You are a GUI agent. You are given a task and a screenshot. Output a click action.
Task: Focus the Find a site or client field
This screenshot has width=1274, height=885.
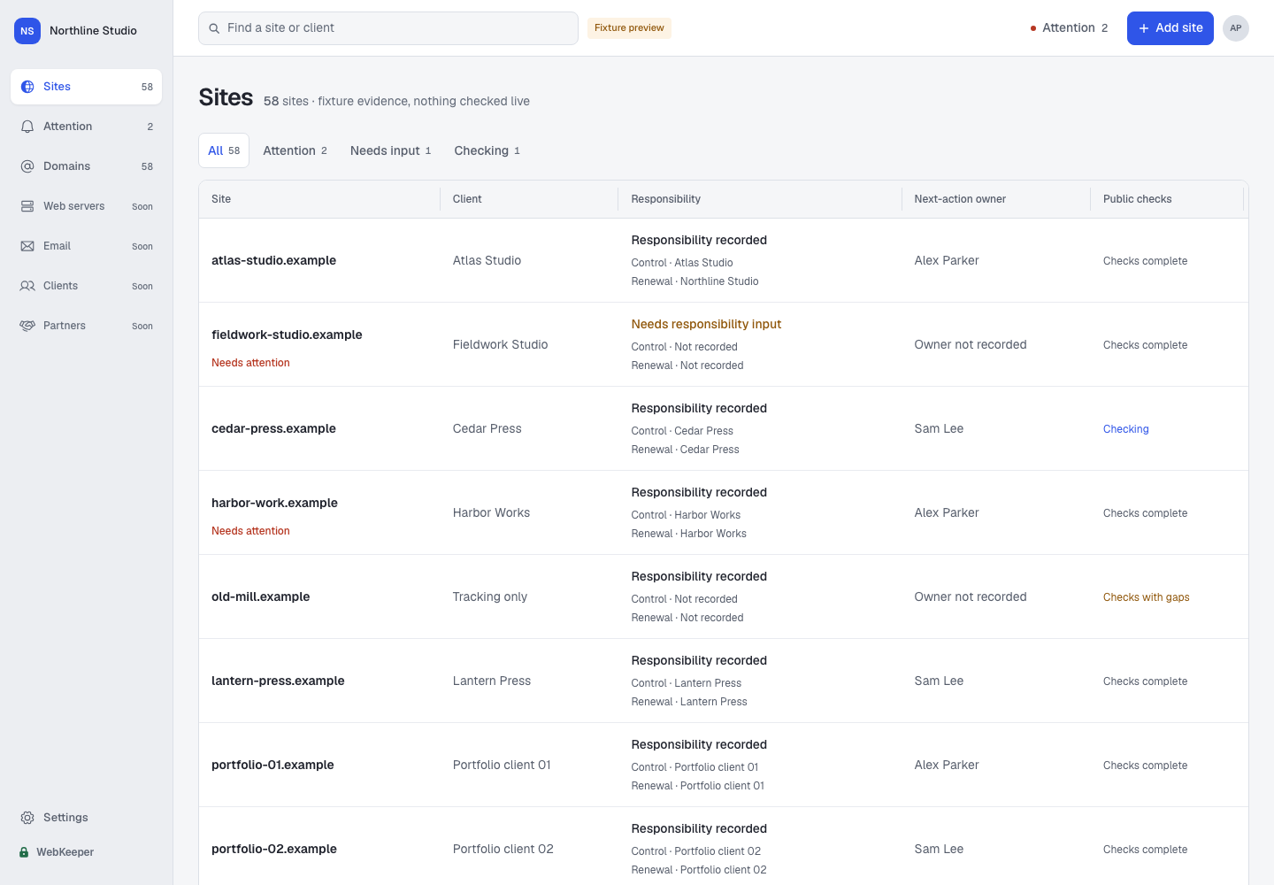coord(388,28)
